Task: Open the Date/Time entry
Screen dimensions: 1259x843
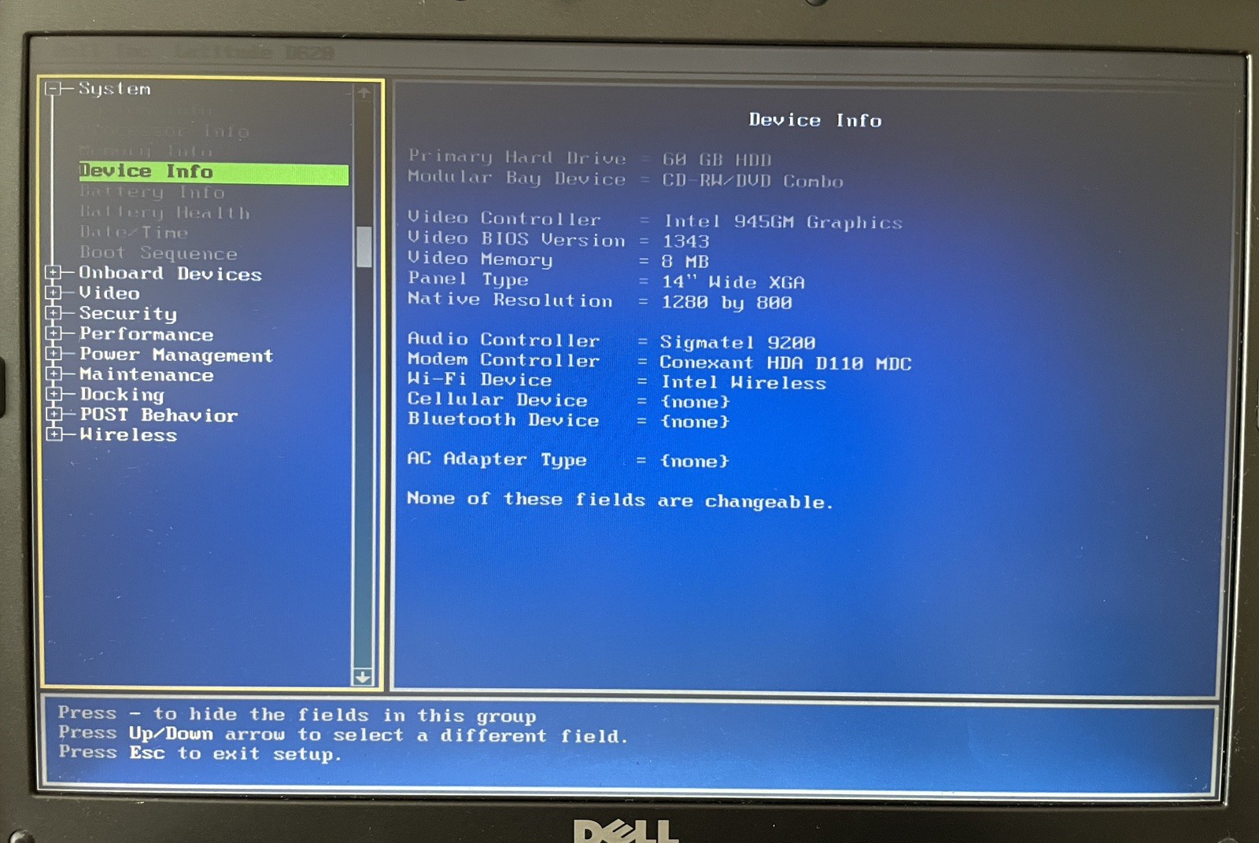Action: click(x=134, y=233)
